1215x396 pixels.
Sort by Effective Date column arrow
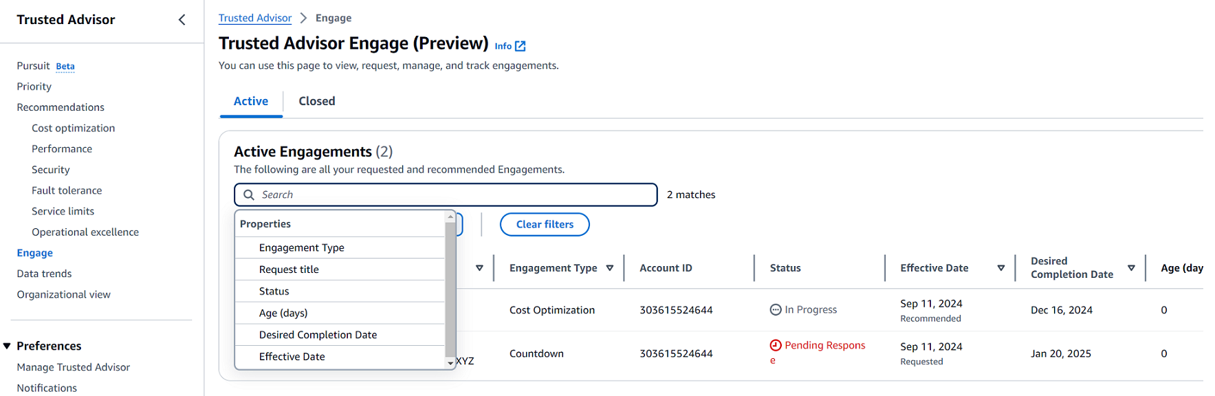[x=1001, y=268]
